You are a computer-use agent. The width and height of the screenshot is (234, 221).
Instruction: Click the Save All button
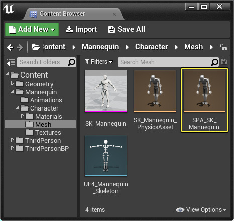point(127,29)
